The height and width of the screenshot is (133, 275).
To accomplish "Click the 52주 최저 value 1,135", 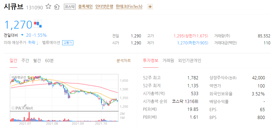I will pyautogui.click(x=193, y=86).
